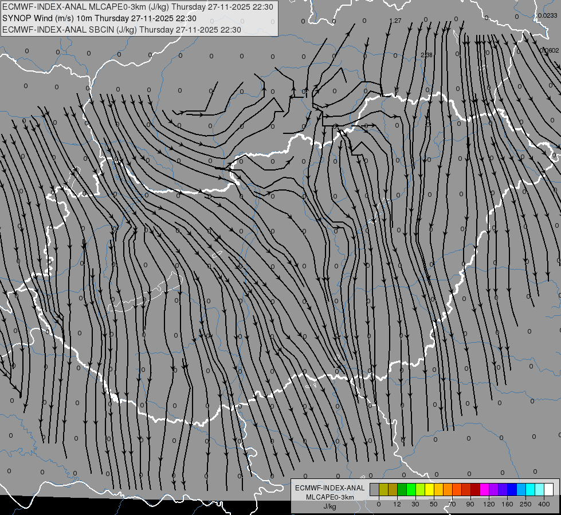The height and width of the screenshot is (515, 561).
Task: Click the dark gold legend swatch before 12
Action: point(393,489)
